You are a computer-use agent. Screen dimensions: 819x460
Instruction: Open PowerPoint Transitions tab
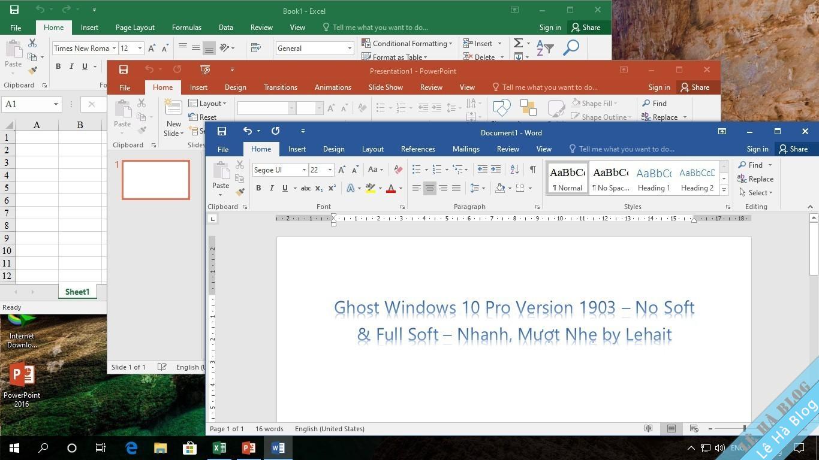(x=281, y=87)
